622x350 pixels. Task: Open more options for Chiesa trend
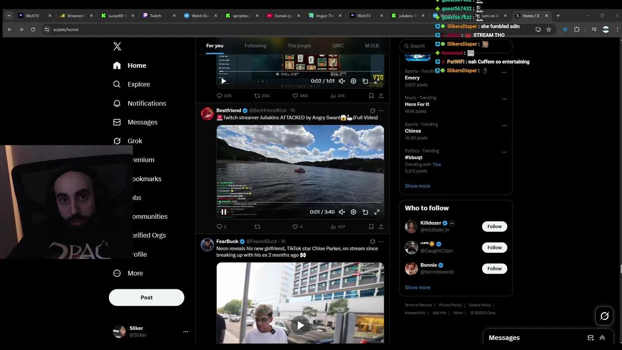(x=504, y=125)
